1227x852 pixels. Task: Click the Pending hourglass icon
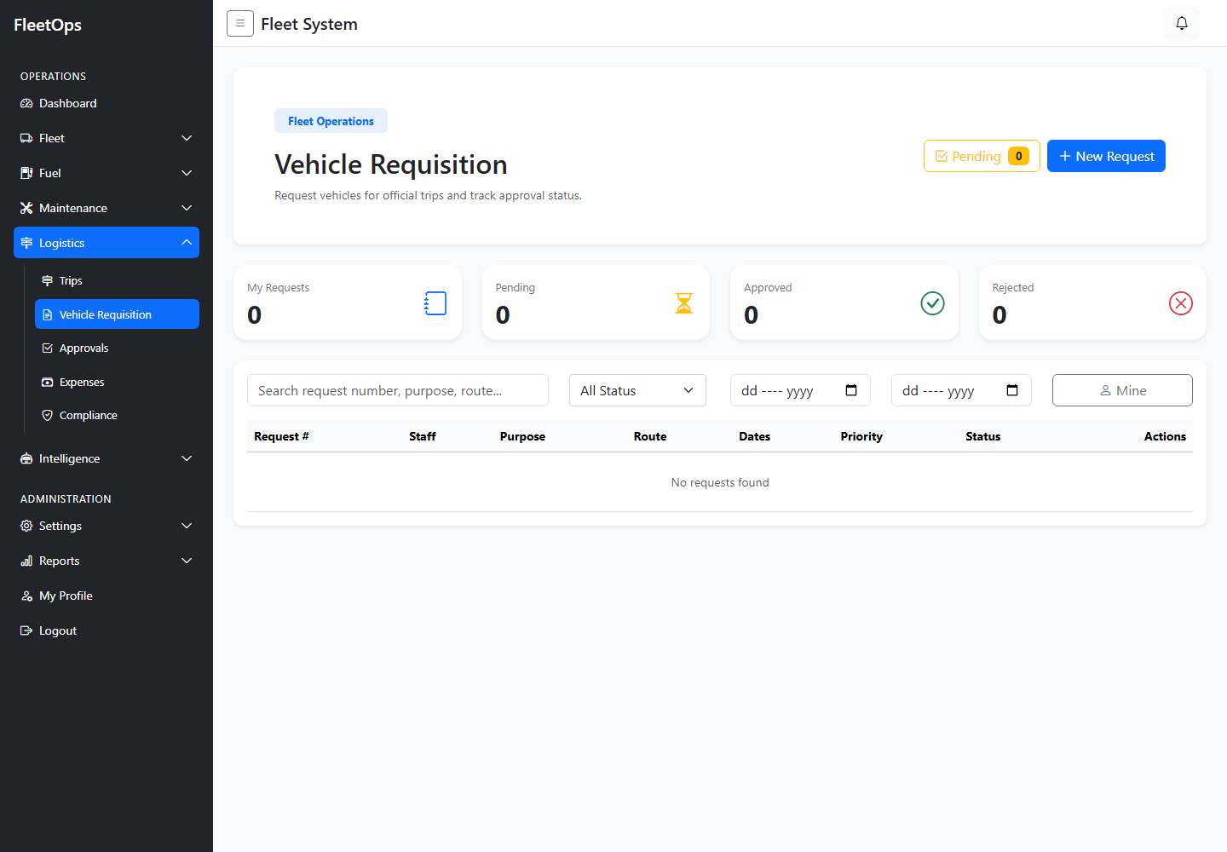tap(684, 303)
